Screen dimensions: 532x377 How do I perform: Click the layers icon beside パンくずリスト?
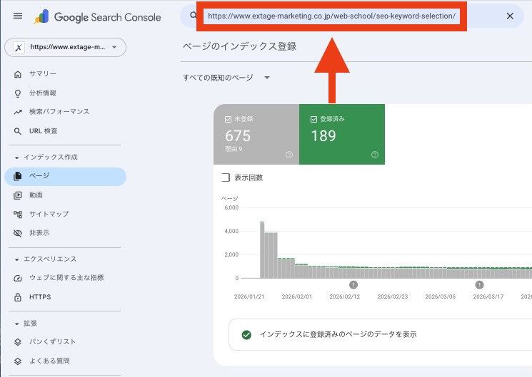pyautogui.click(x=18, y=342)
